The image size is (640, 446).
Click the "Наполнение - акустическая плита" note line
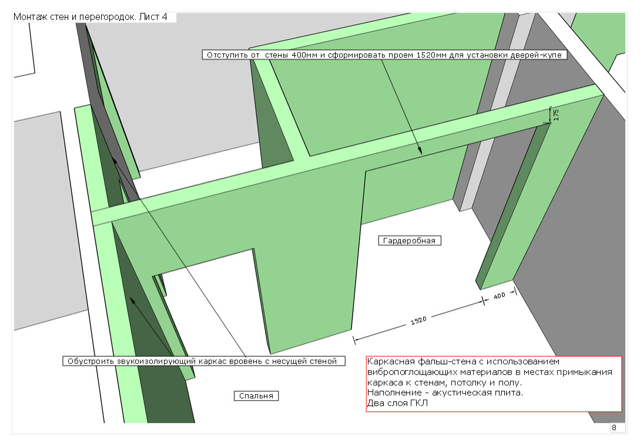(444, 393)
